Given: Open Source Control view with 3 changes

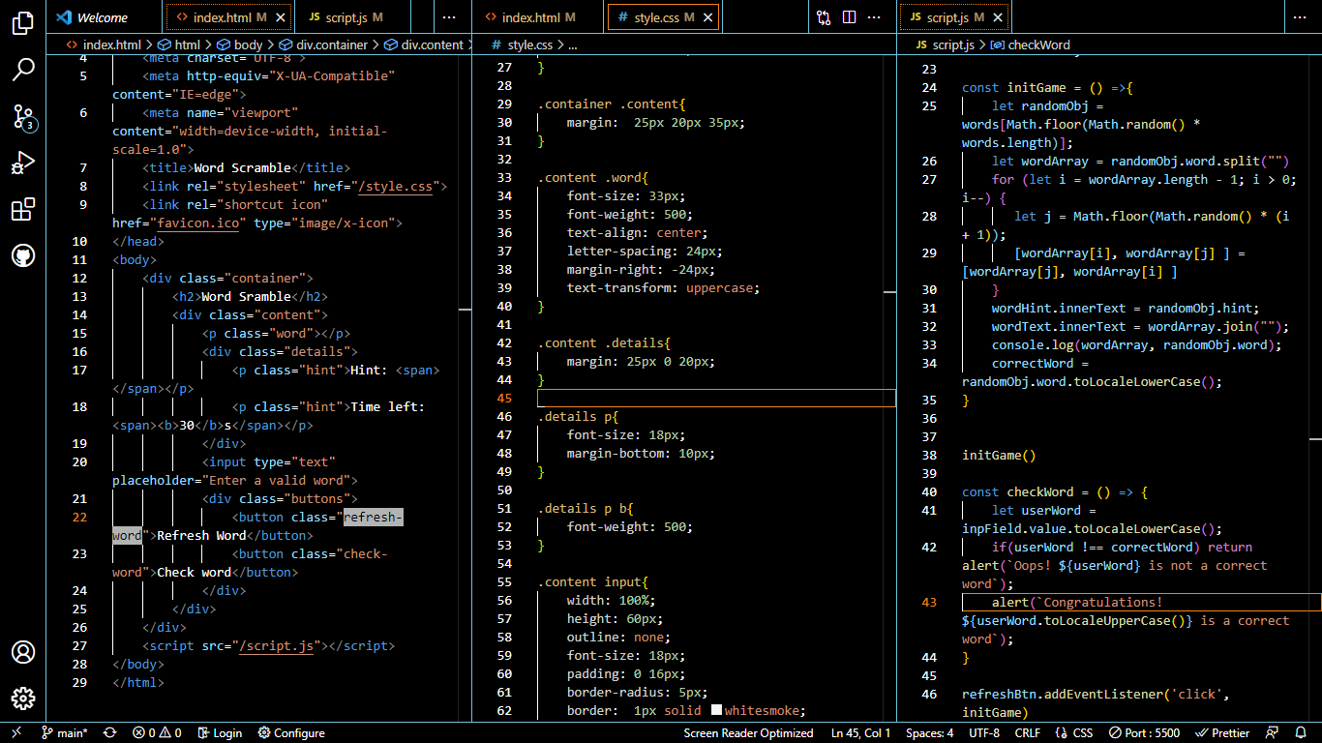Looking at the screenshot, I should point(23,117).
